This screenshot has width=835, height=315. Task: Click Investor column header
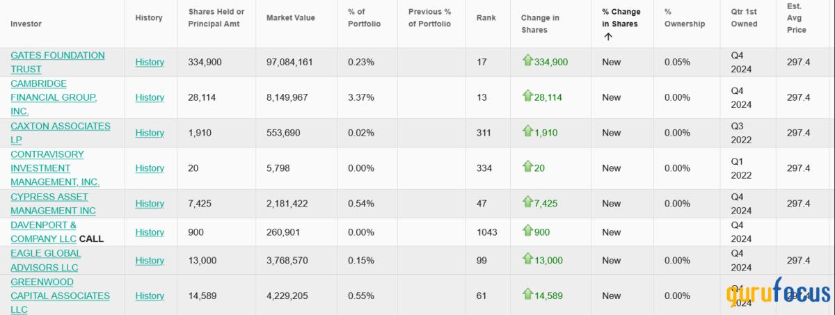(x=26, y=24)
